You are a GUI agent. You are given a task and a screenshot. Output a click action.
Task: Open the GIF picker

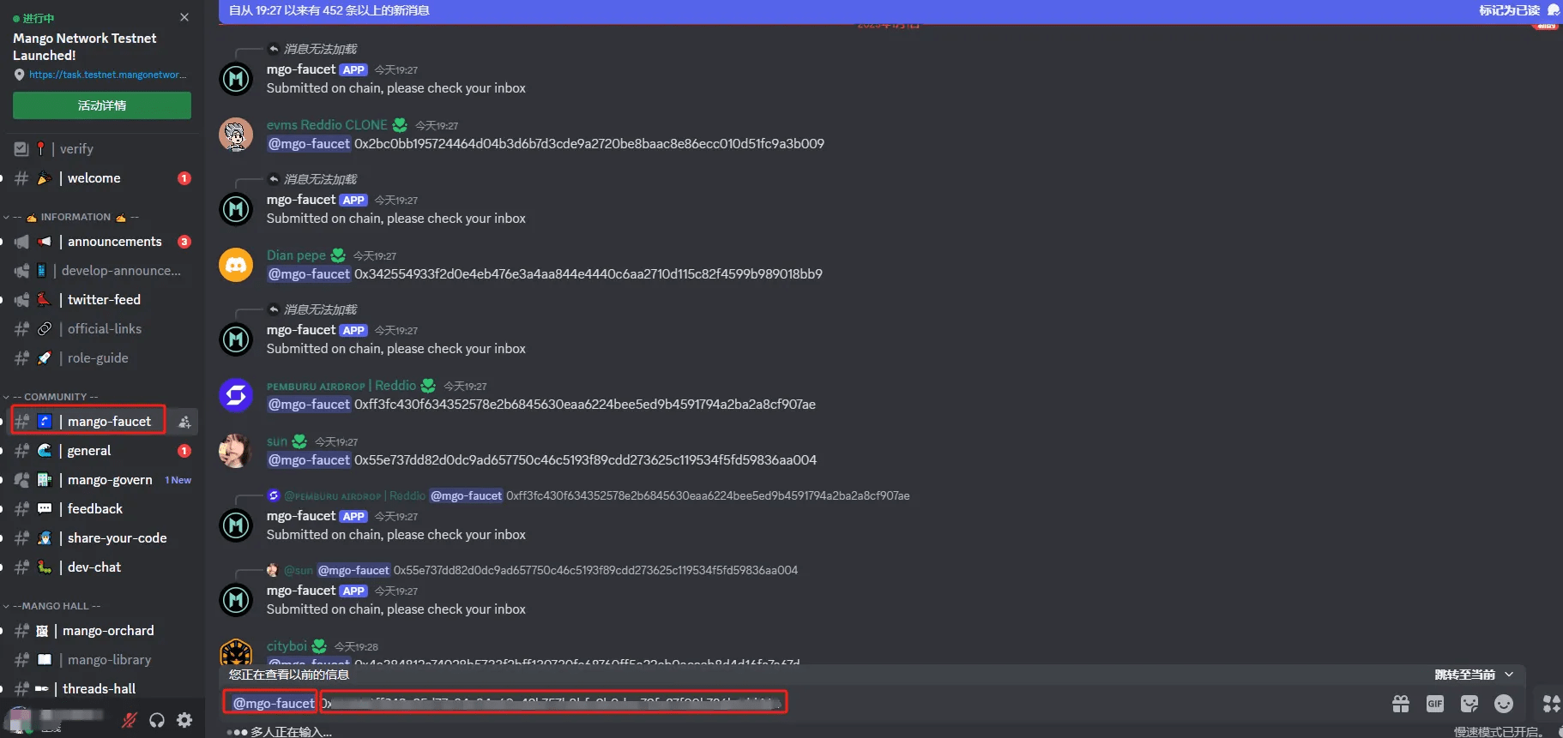[1435, 704]
